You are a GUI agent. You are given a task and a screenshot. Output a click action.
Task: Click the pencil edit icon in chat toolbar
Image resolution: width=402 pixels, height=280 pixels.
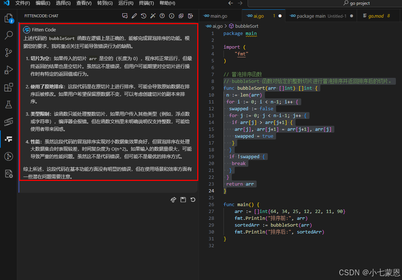(134, 16)
